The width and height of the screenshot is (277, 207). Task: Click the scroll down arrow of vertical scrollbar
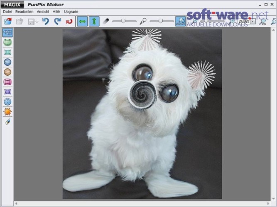[273, 199]
